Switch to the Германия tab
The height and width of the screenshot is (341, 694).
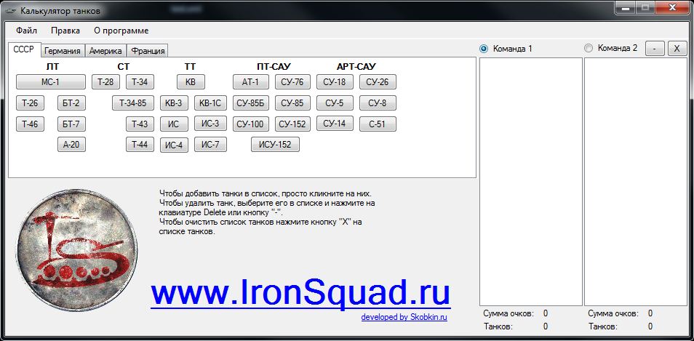[62, 51]
